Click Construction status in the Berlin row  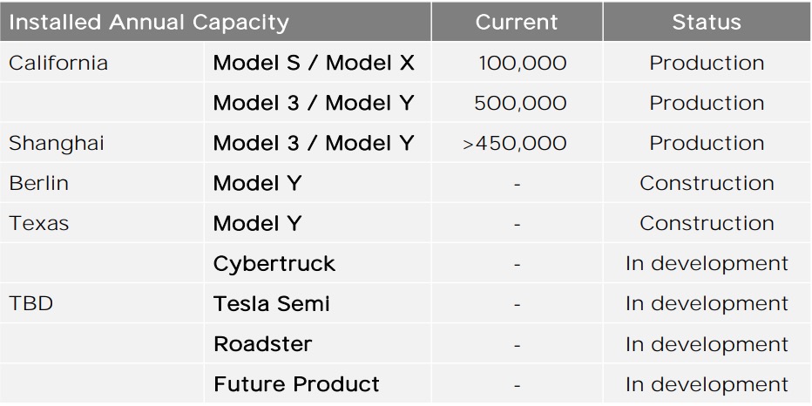point(707,184)
